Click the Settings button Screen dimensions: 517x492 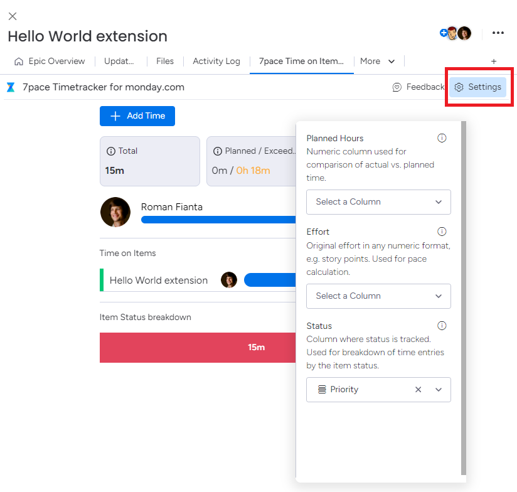tap(477, 87)
